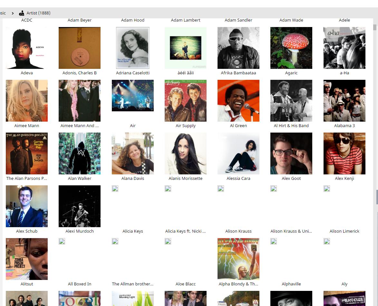Select the placeholder icon above Alphaville
378x306 pixels.
274,241
